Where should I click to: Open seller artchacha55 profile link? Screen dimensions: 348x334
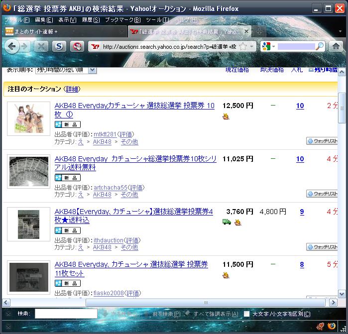pos(111,188)
